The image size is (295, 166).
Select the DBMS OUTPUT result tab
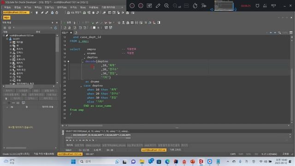pyautogui.click(x=93, y=146)
